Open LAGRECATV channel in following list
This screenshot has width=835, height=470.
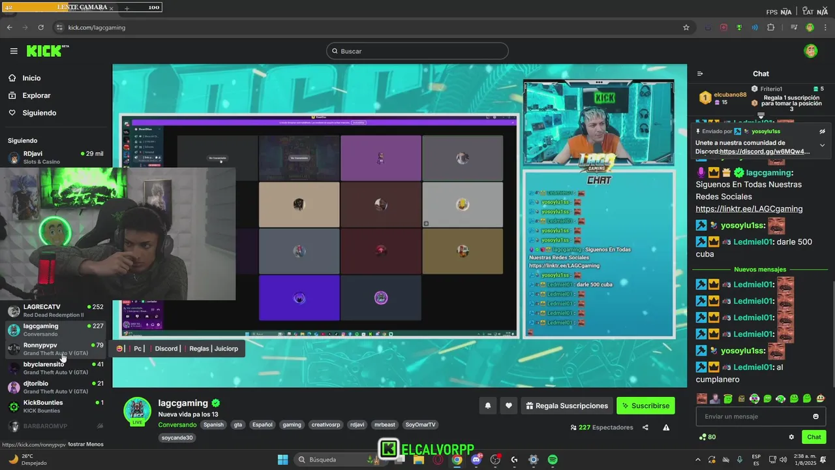pyautogui.click(x=55, y=311)
